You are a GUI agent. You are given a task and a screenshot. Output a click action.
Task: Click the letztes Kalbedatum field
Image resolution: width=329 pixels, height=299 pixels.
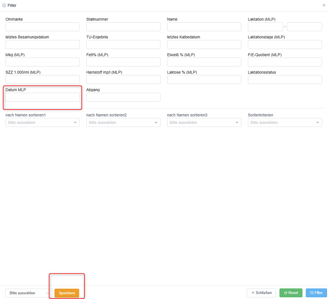204,44
